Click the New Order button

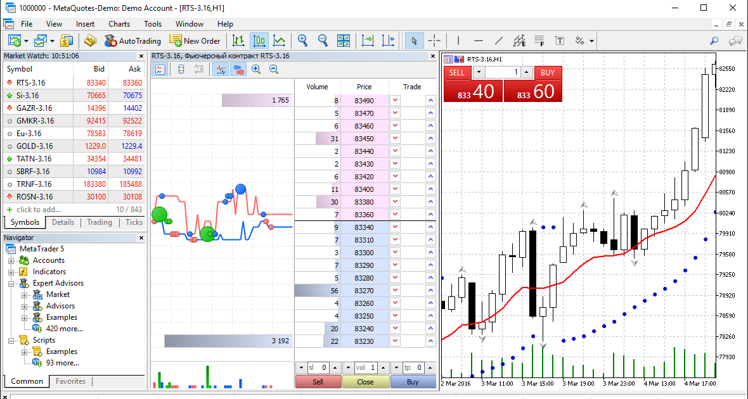click(x=195, y=41)
